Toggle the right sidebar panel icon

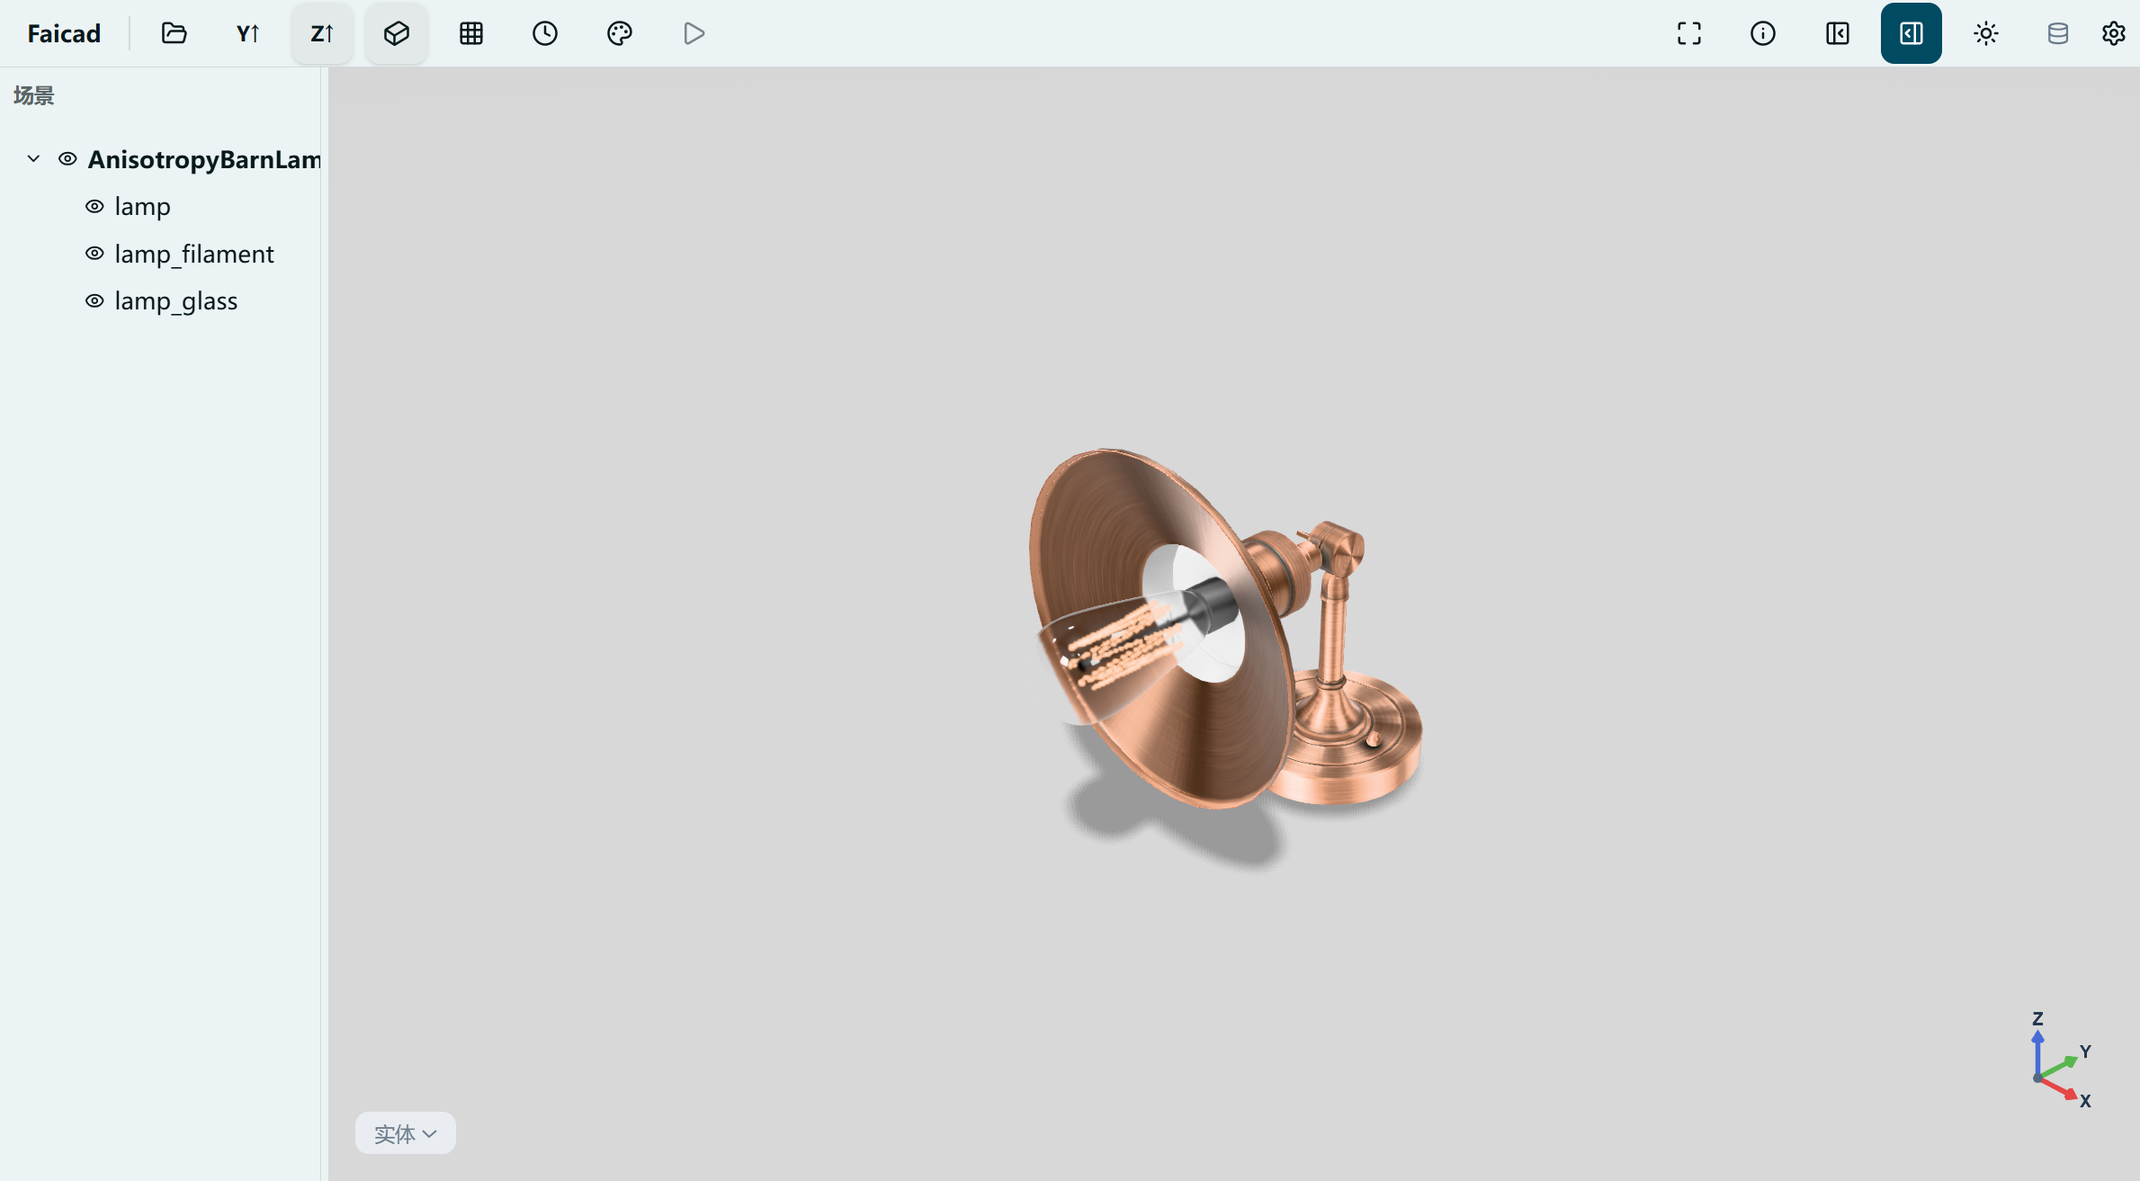(x=1912, y=33)
